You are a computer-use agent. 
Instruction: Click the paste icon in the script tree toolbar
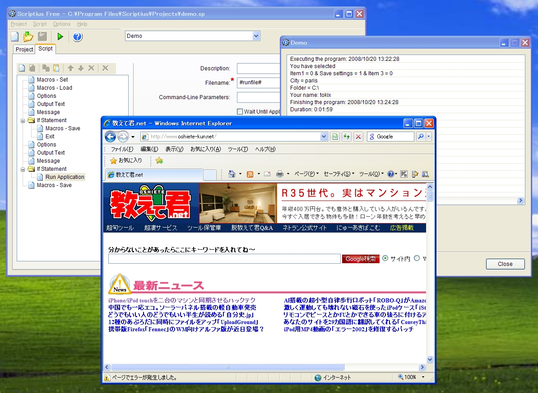[x=56, y=68]
